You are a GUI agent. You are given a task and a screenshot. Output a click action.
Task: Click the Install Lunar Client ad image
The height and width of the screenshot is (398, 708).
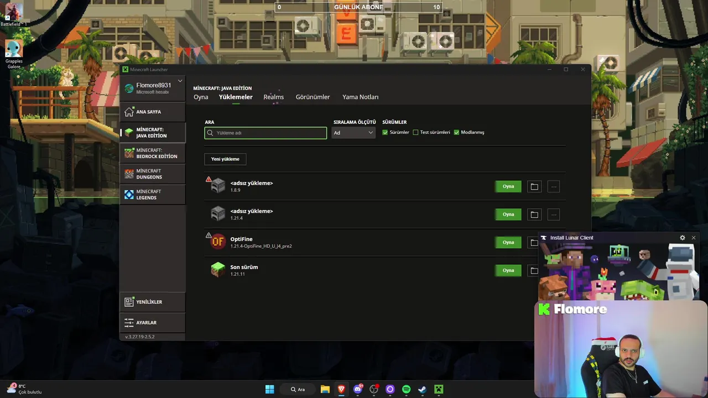tap(618, 271)
